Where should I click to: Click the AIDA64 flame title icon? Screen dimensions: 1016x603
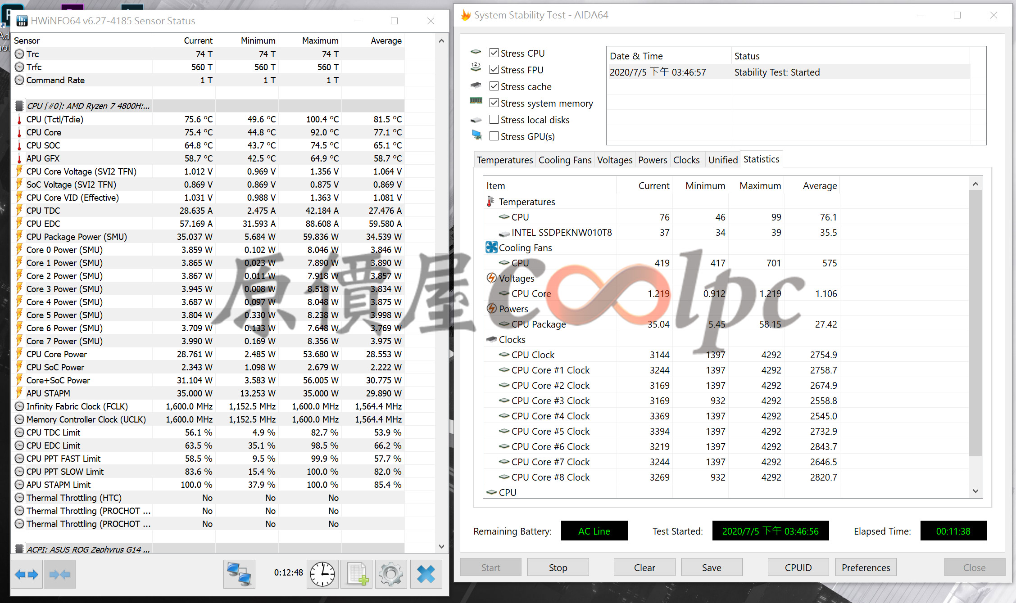pyautogui.click(x=466, y=15)
